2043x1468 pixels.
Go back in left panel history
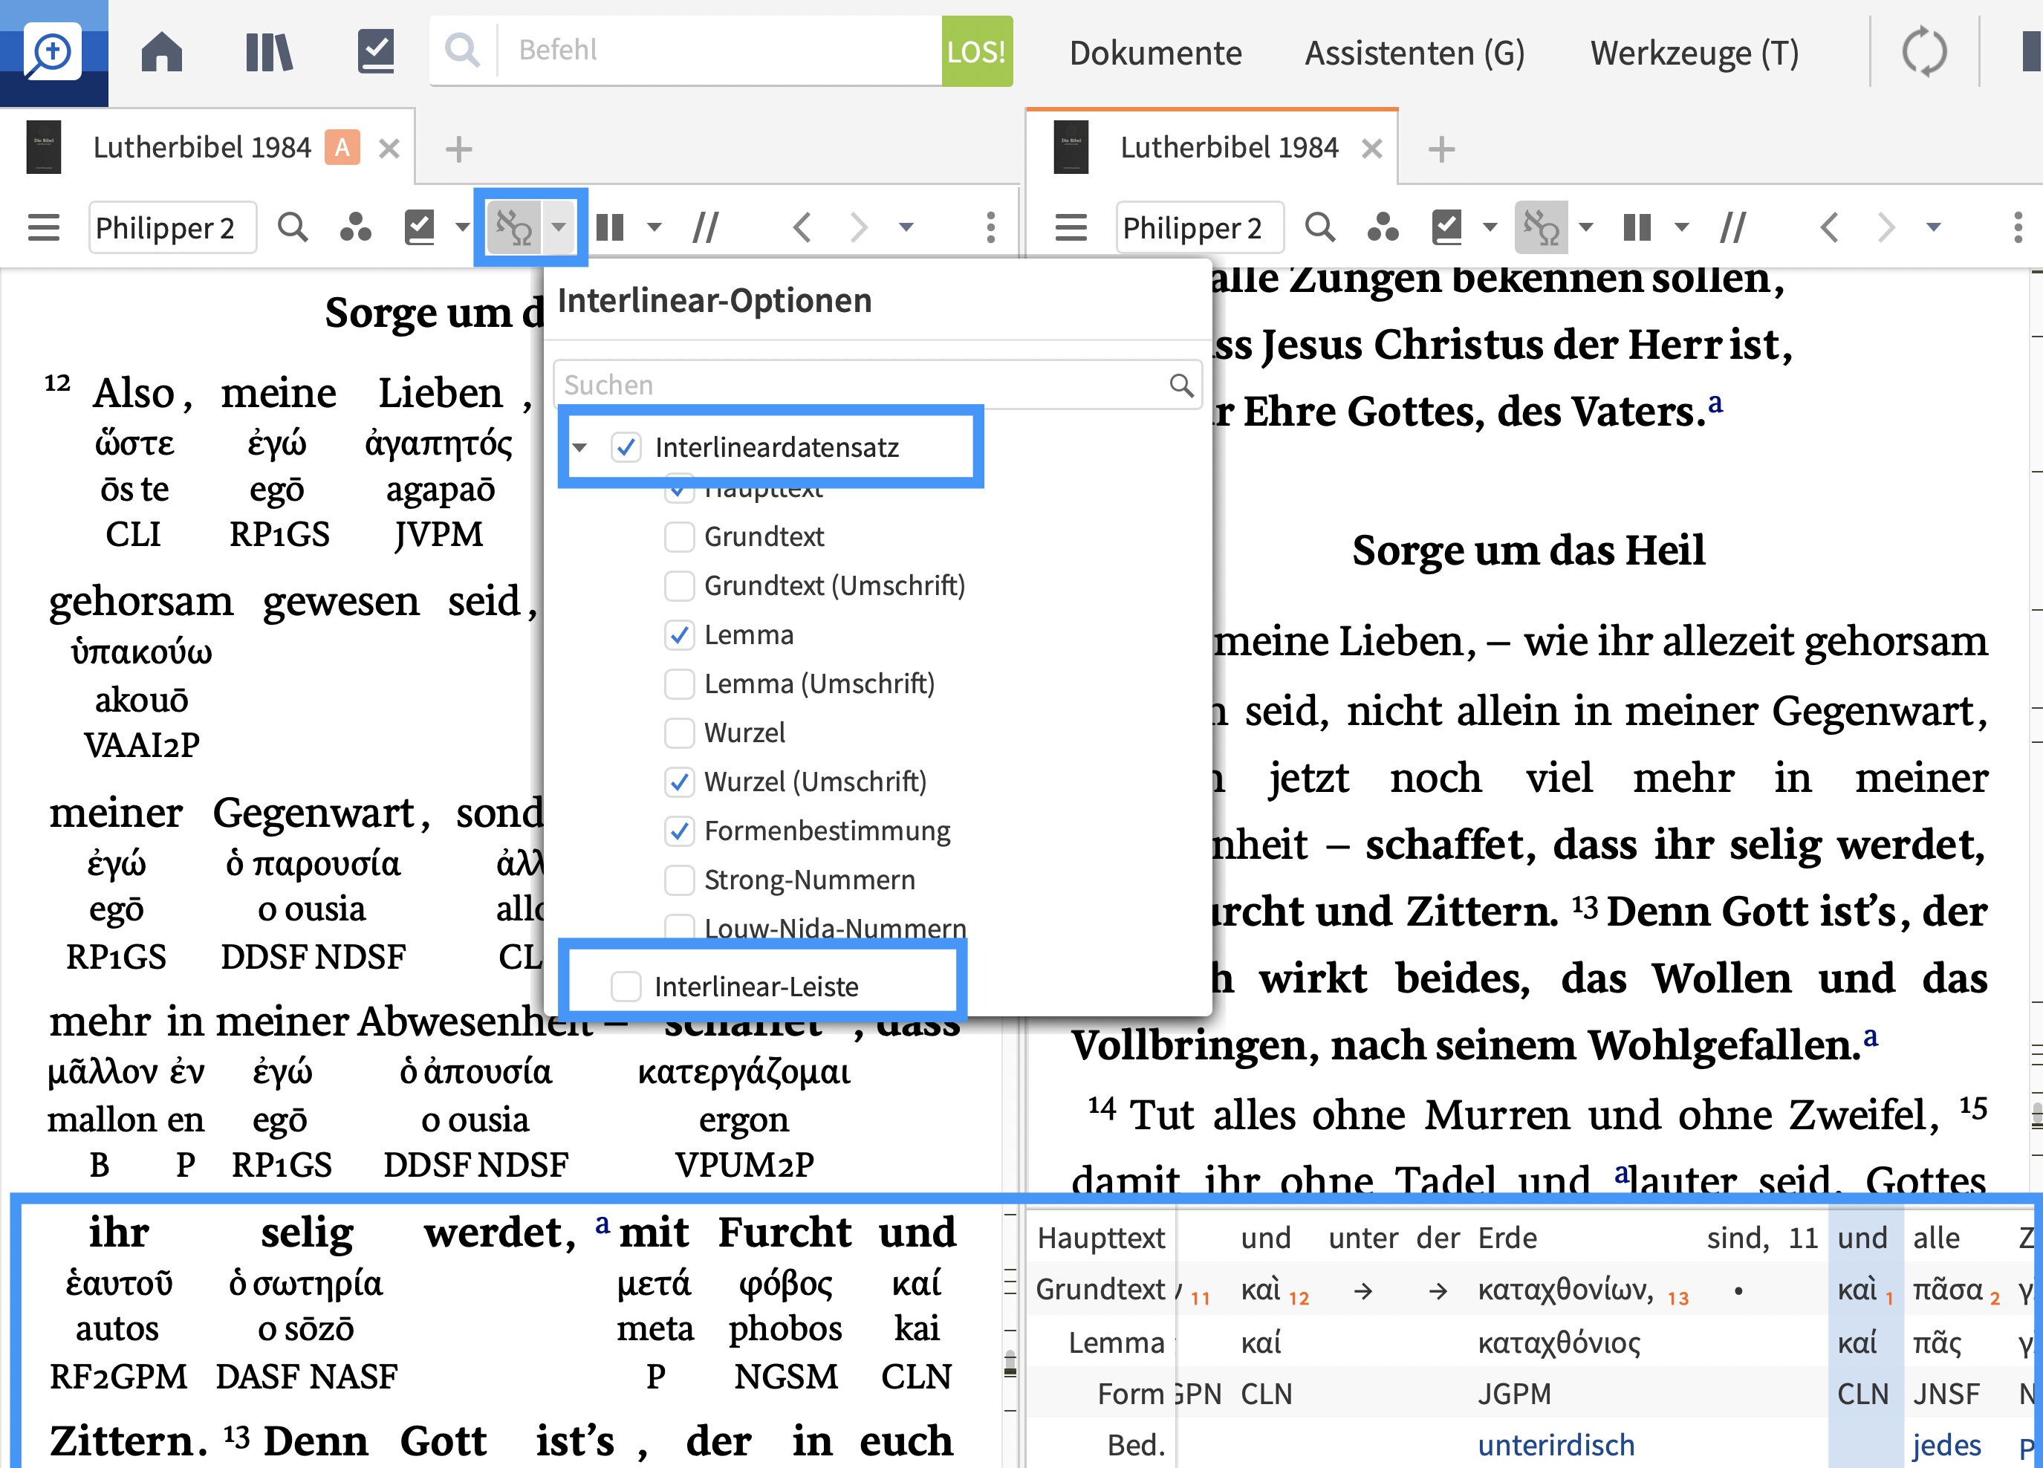pyautogui.click(x=802, y=227)
